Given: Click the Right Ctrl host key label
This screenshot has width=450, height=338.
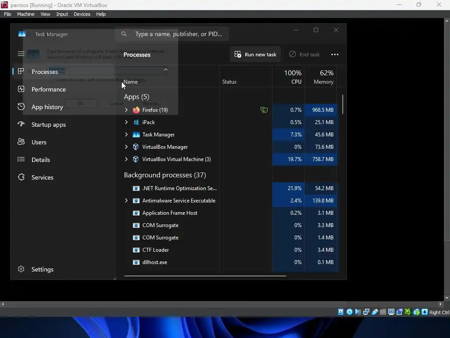Looking at the screenshot, I should click(439, 312).
